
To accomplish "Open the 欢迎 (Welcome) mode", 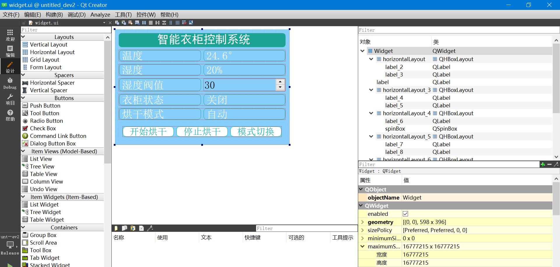I will [10, 35].
